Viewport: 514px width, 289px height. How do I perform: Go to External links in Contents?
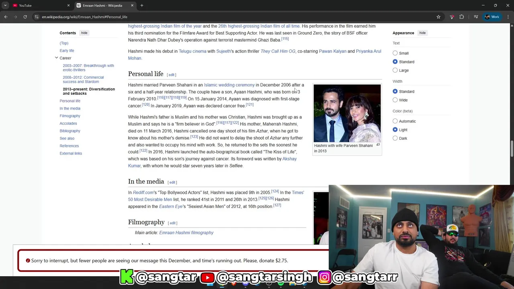(71, 153)
